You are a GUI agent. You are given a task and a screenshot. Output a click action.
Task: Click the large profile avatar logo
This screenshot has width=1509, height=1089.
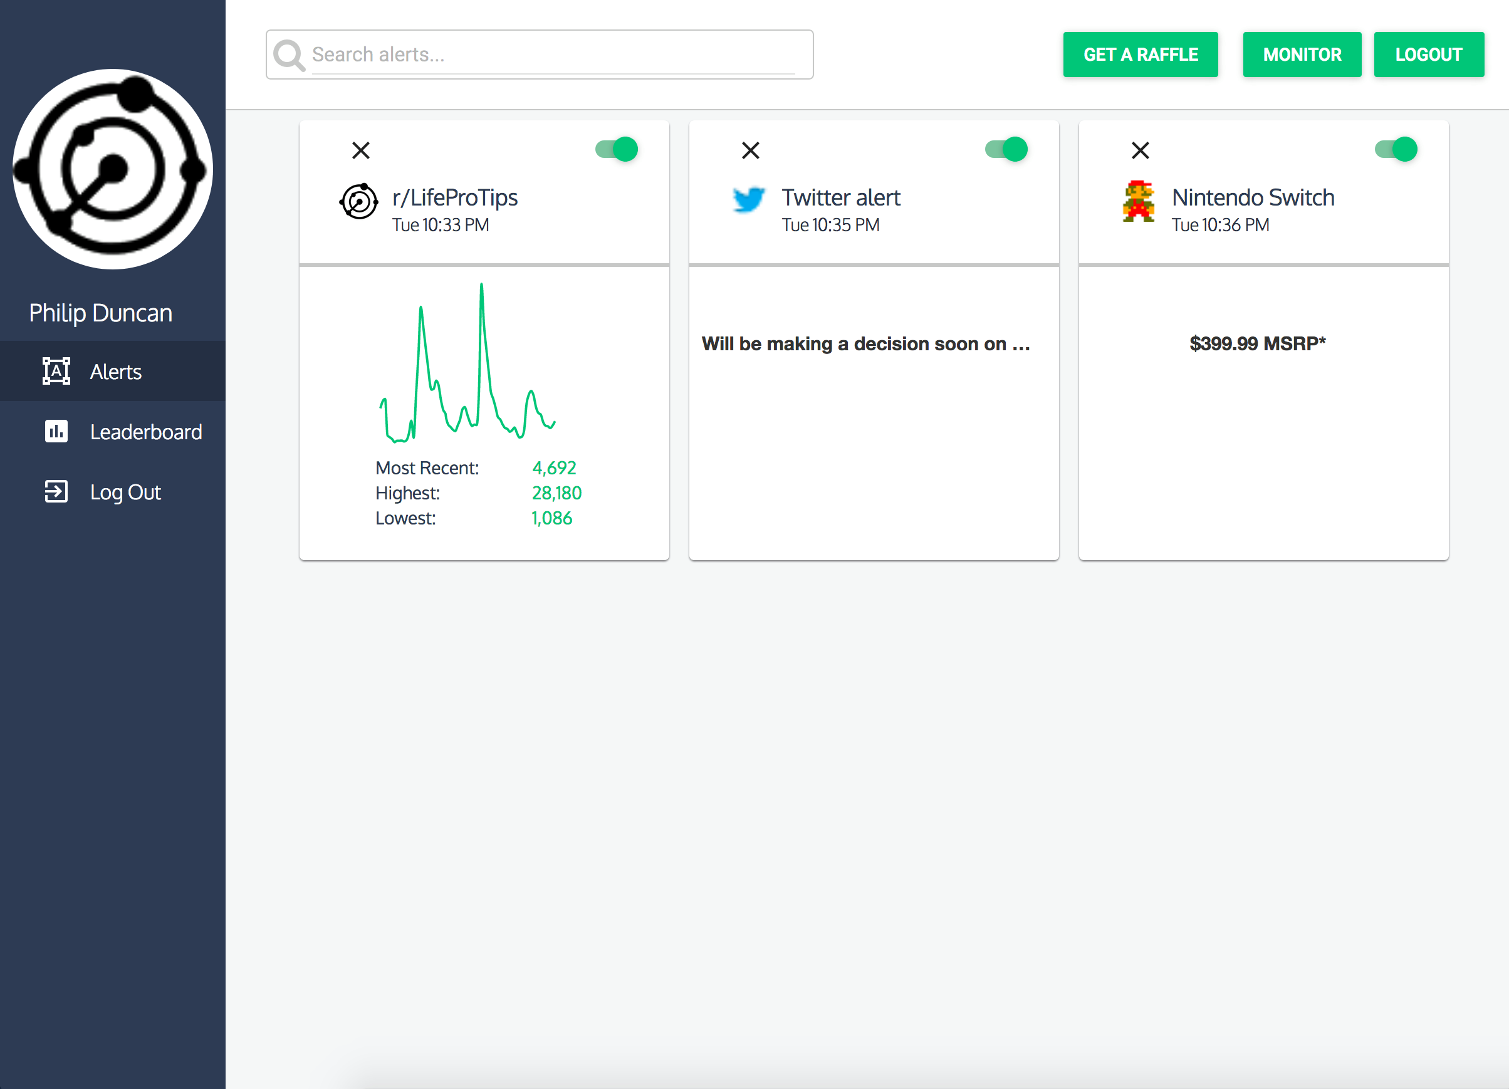112,169
